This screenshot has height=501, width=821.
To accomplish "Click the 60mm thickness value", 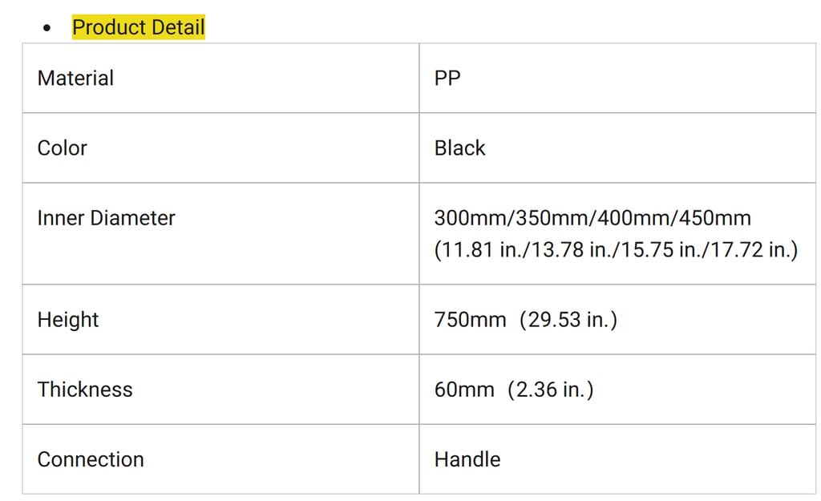I will (x=464, y=390).
